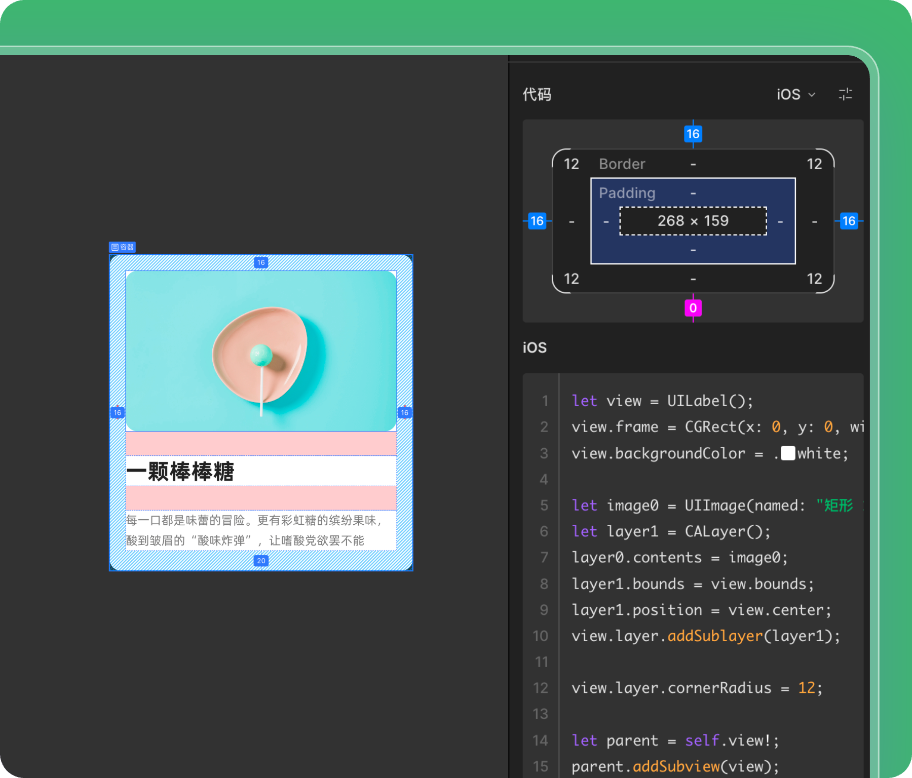Expand the iOS platform dropdown
The image size is (912, 778).
795,94
